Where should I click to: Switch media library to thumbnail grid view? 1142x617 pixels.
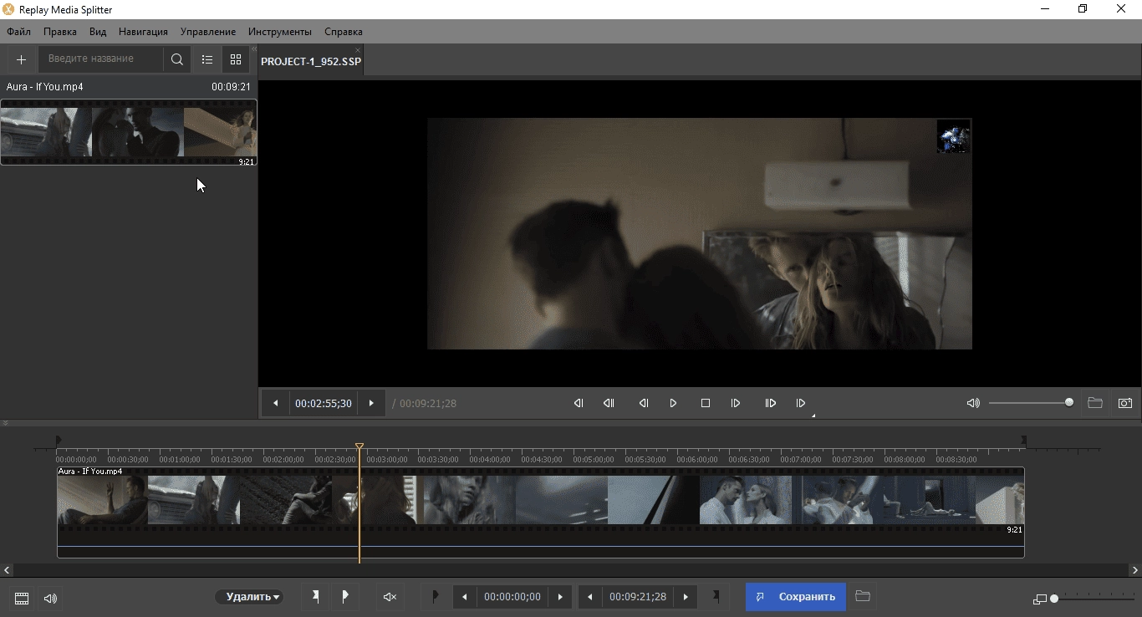[236, 59]
